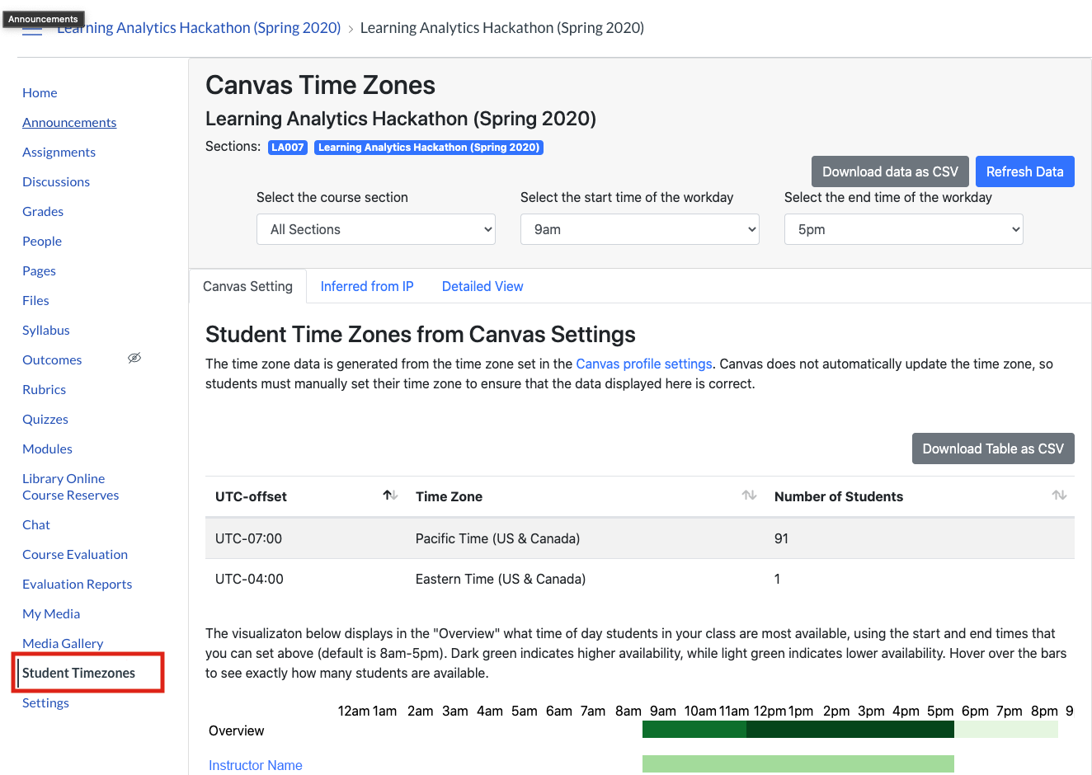Open the course section dropdown

(376, 229)
